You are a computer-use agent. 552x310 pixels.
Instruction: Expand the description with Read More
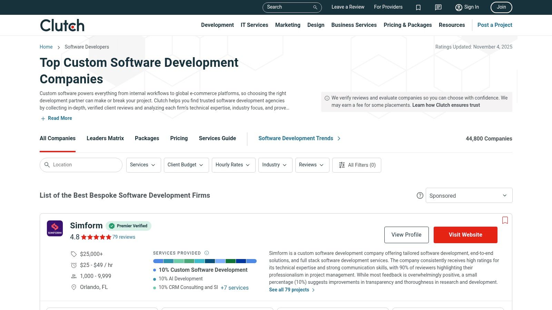click(x=56, y=118)
